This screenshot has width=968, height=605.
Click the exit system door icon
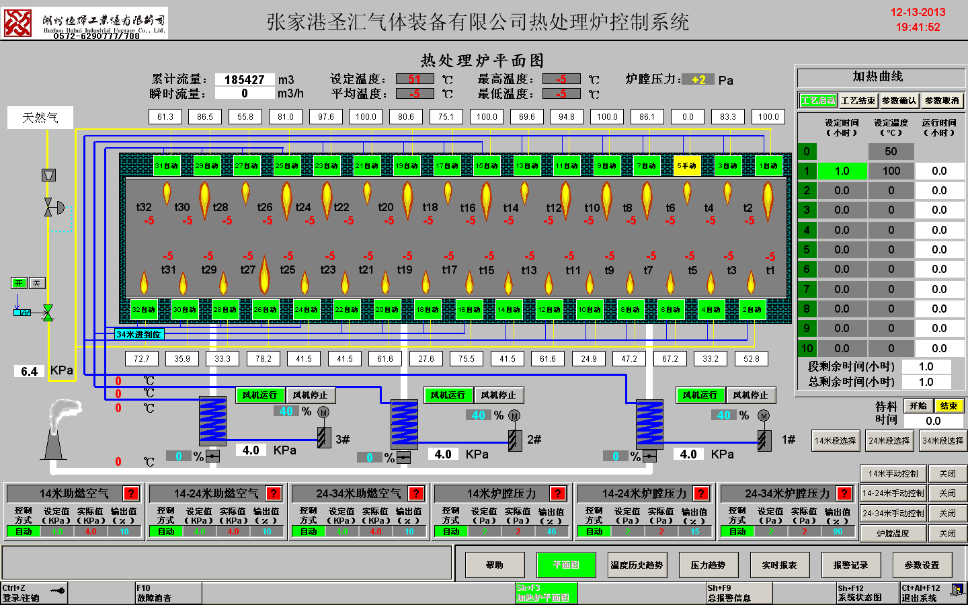point(957,590)
